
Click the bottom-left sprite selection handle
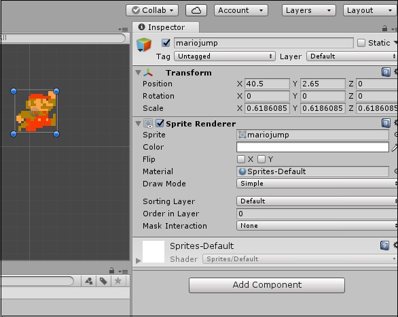(x=14, y=134)
